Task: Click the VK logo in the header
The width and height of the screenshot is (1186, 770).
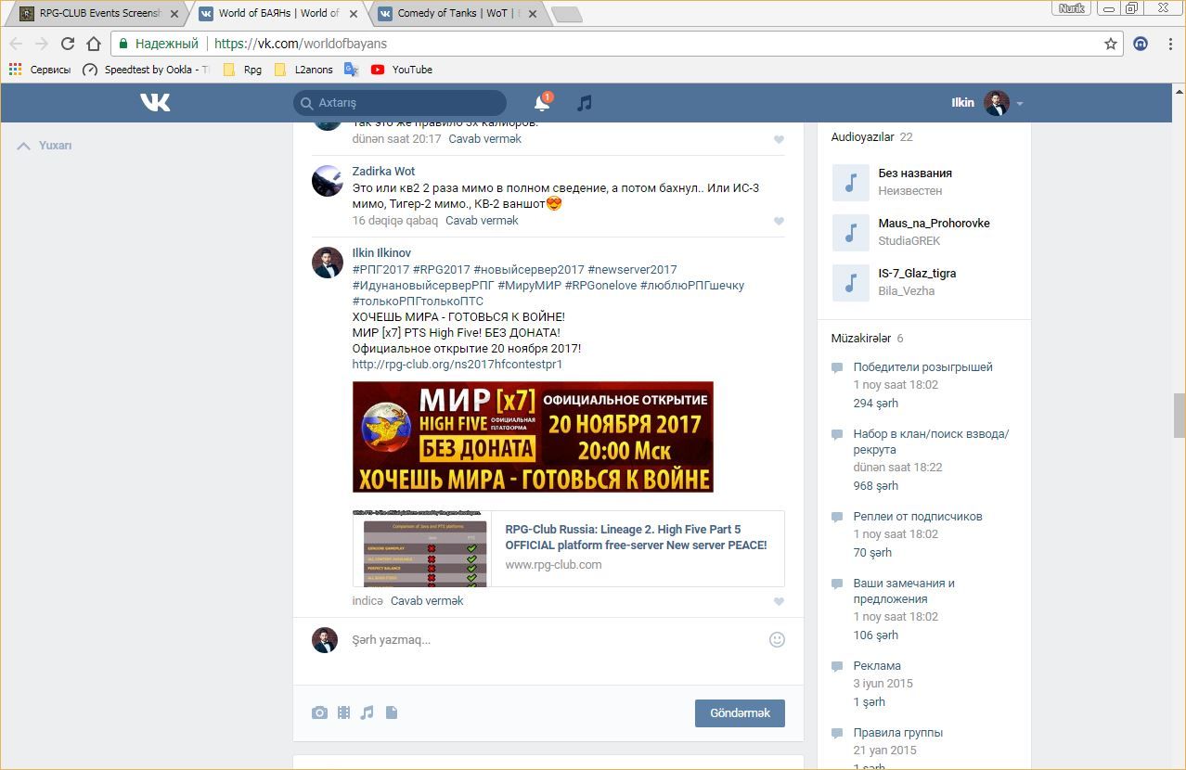Action: [155, 102]
